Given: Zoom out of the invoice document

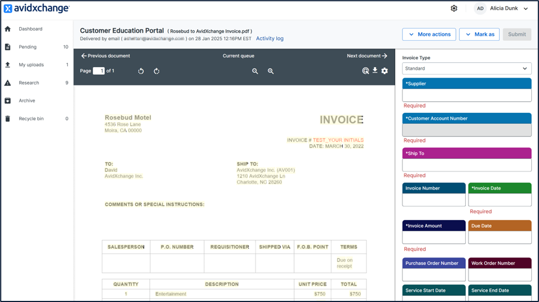Looking at the screenshot, I should (x=255, y=71).
